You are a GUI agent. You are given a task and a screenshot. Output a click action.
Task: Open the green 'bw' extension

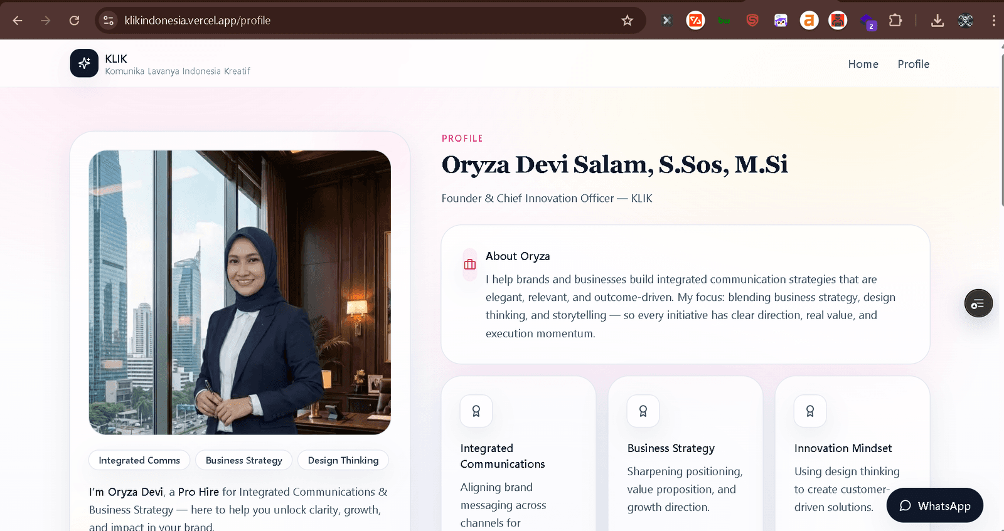click(x=724, y=21)
